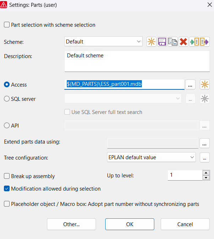The height and width of the screenshot is (239, 214).
Task: Click the Up to level number field
Action: [185, 175]
